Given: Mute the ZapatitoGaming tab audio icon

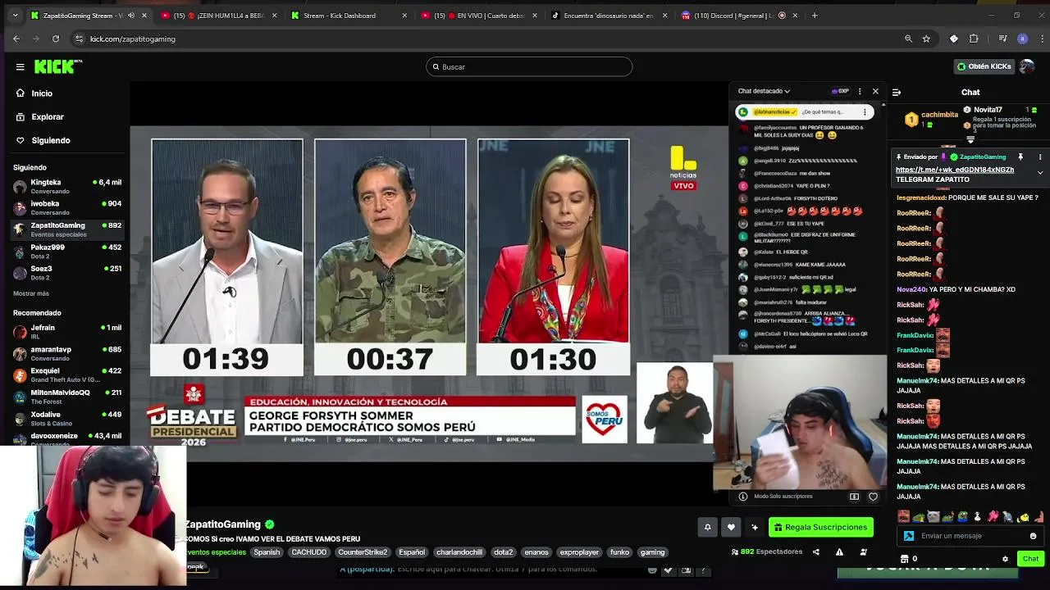Looking at the screenshot, I should [131, 16].
